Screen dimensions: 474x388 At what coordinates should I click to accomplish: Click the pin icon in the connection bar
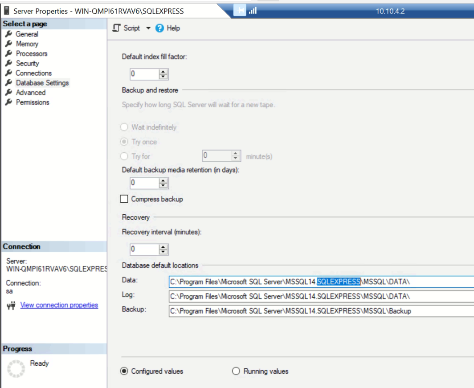pos(241,11)
